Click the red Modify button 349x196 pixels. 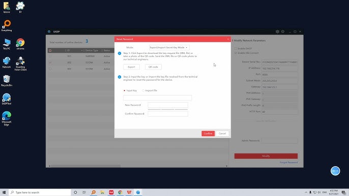point(266,156)
